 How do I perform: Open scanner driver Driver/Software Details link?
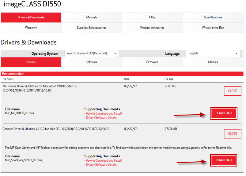click(x=101, y=165)
